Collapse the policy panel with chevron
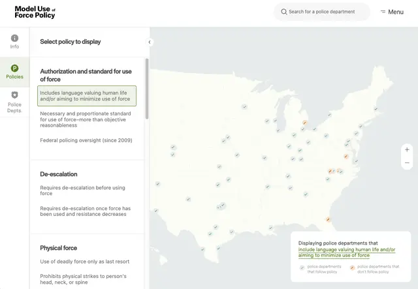The image size is (418, 289). [x=150, y=42]
